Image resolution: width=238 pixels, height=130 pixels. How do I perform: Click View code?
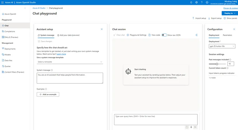[x=154, y=35]
